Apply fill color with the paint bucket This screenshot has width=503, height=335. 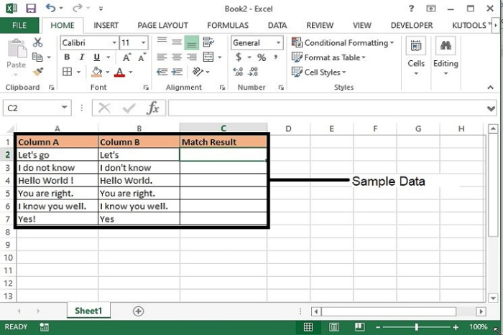(96, 72)
